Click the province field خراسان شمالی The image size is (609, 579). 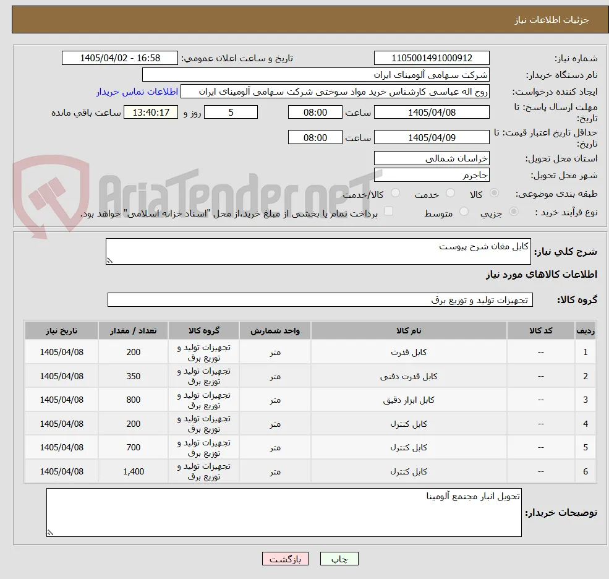coord(432,158)
